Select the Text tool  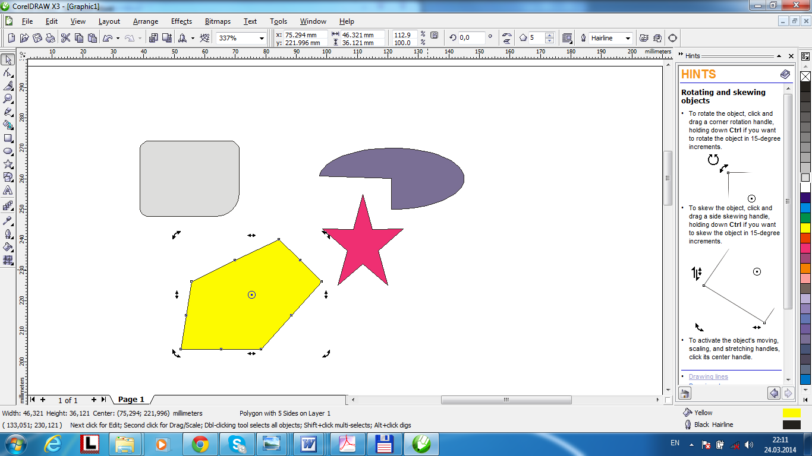[x=8, y=191]
